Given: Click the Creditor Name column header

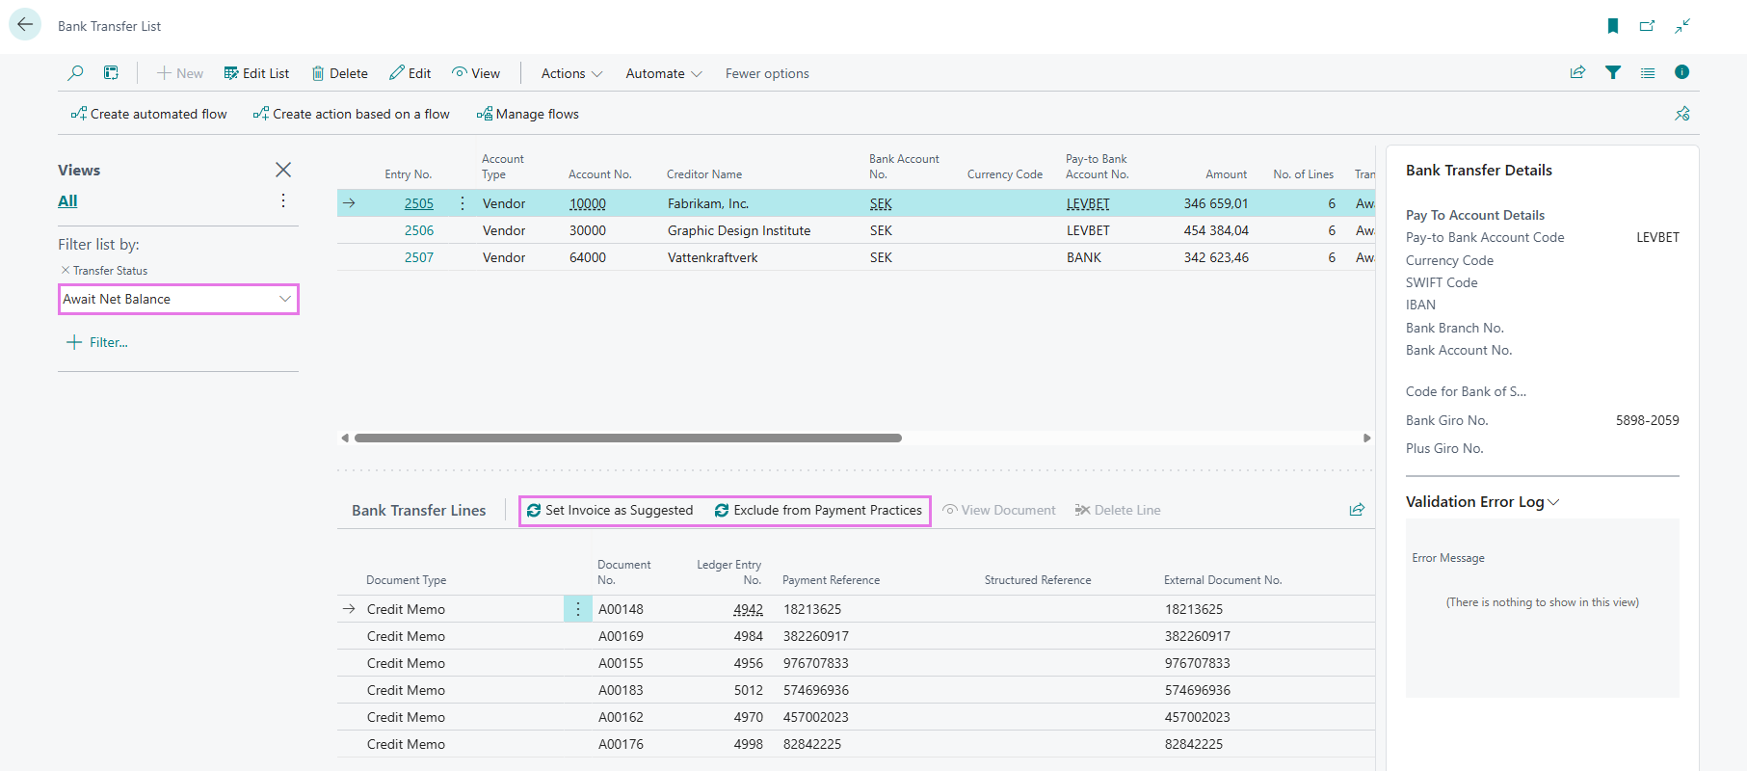Looking at the screenshot, I should tap(704, 174).
